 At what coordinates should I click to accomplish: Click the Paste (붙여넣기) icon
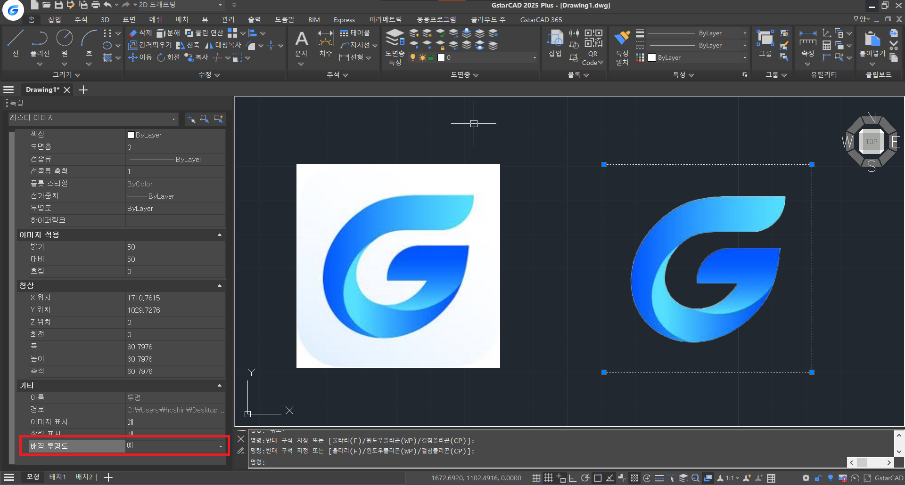pos(872,43)
